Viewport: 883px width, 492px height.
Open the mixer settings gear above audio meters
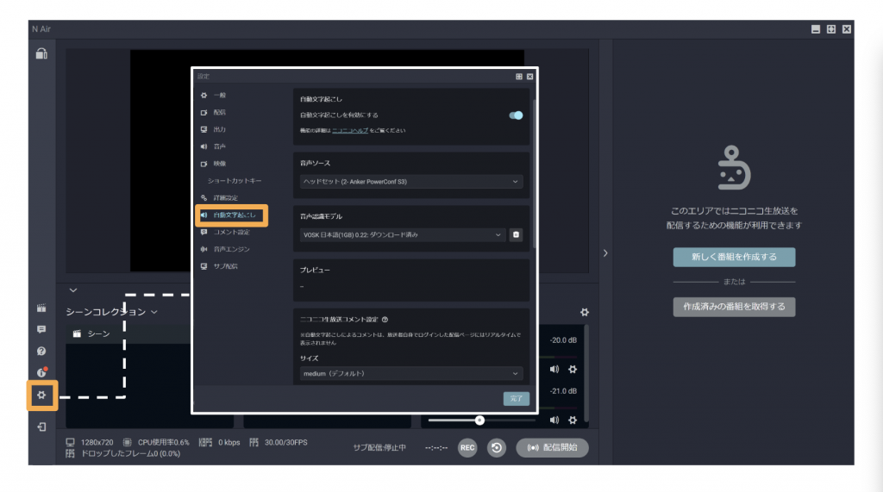pyautogui.click(x=584, y=312)
